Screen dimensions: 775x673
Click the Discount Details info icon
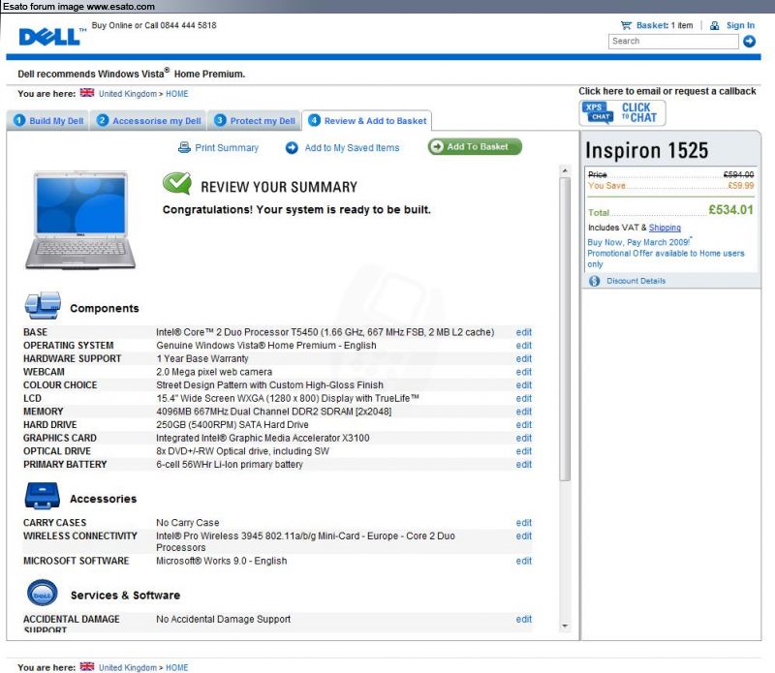[x=595, y=281]
